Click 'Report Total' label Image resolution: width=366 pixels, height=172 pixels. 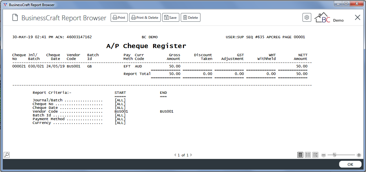pos(137,74)
